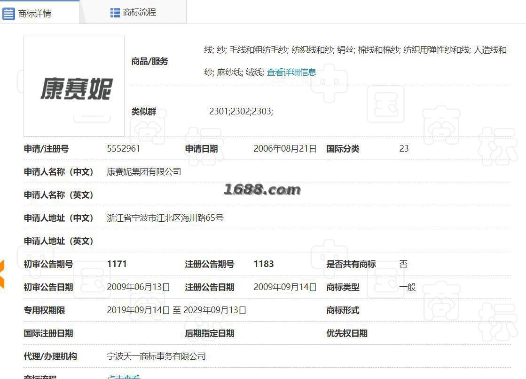Click registration announcement issue number 1183
526x379 pixels.
(264, 264)
